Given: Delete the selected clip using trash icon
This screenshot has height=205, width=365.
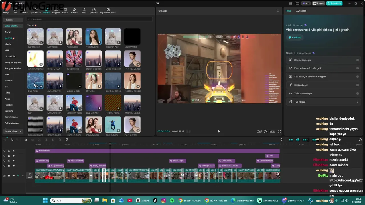Looking at the screenshot, I should pos(60,140).
